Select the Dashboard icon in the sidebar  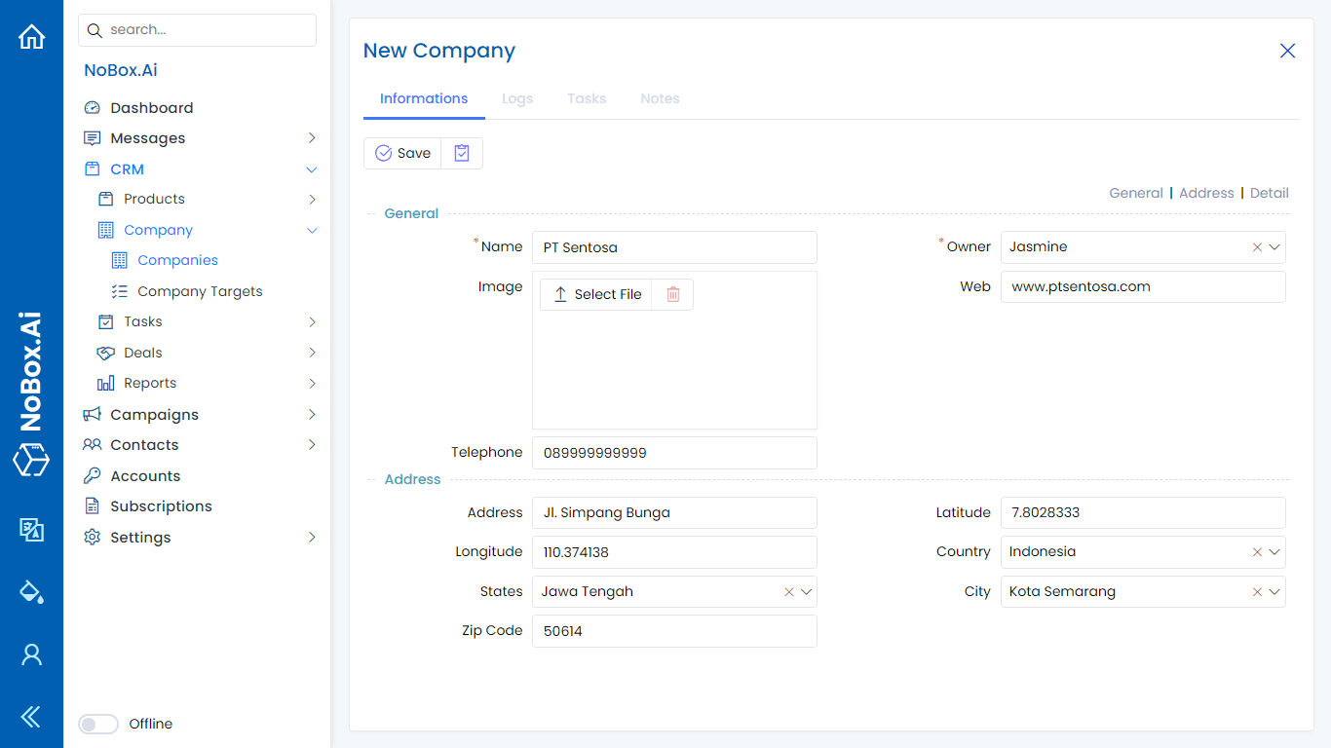[x=93, y=107]
